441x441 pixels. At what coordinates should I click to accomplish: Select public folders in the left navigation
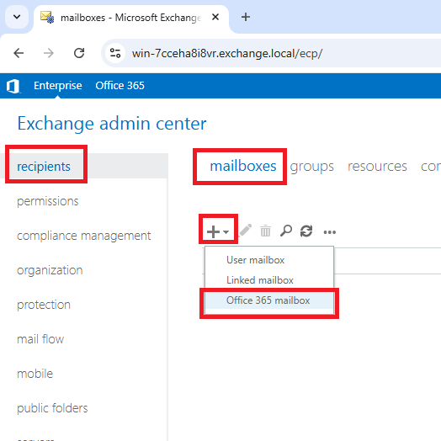52,408
